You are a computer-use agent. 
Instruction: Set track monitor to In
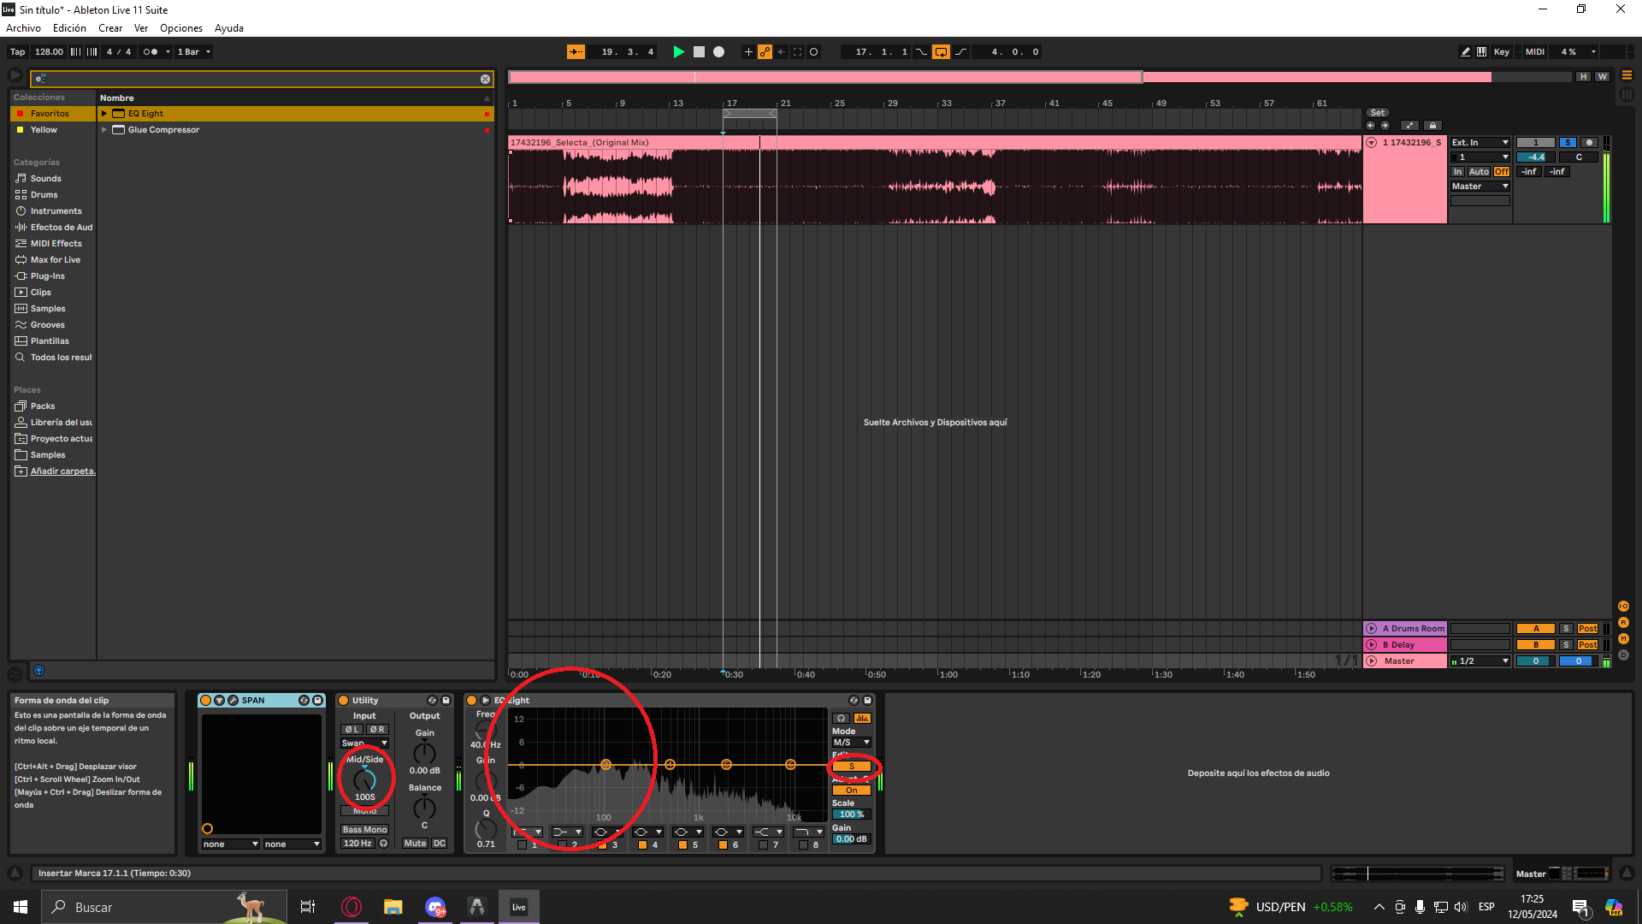[1458, 172]
